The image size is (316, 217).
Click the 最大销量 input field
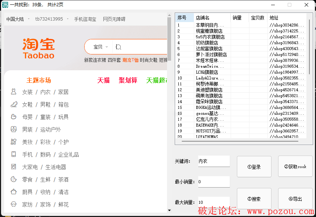pyautogui.click(x=214, y=202)
